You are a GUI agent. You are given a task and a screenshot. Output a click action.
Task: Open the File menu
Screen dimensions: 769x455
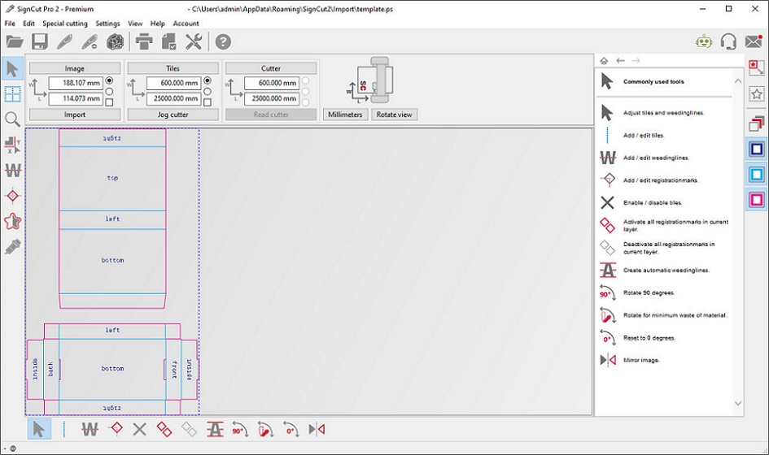click(10, 23)
